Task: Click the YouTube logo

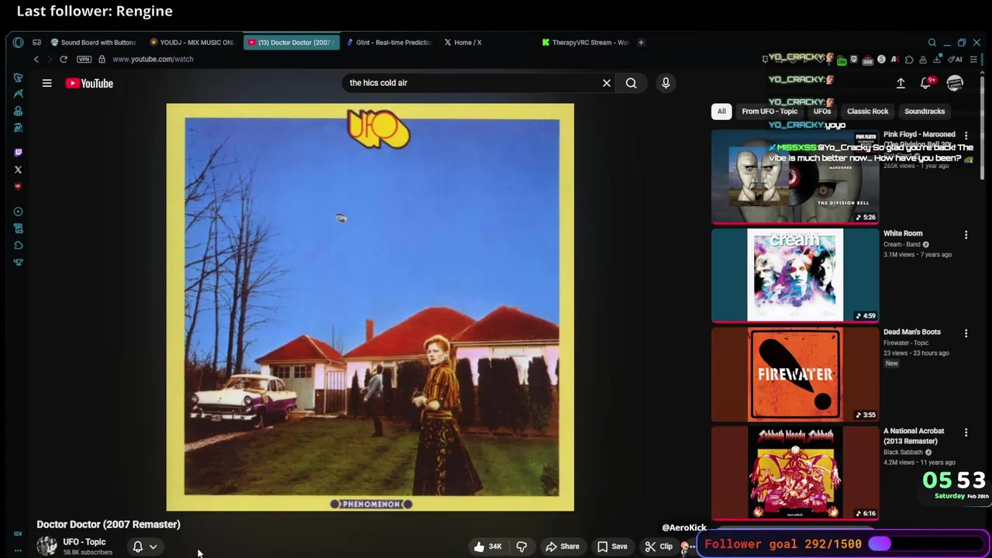Action: pos(89,83)
